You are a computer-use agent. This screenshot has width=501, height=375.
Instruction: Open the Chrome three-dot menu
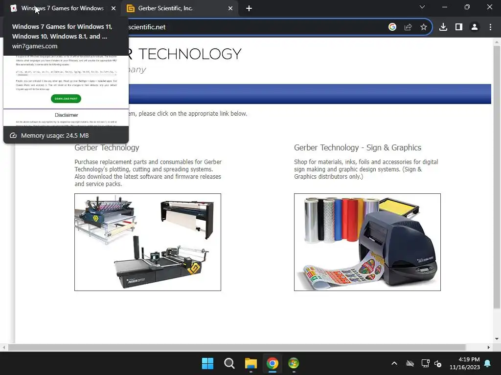point(490,27)
